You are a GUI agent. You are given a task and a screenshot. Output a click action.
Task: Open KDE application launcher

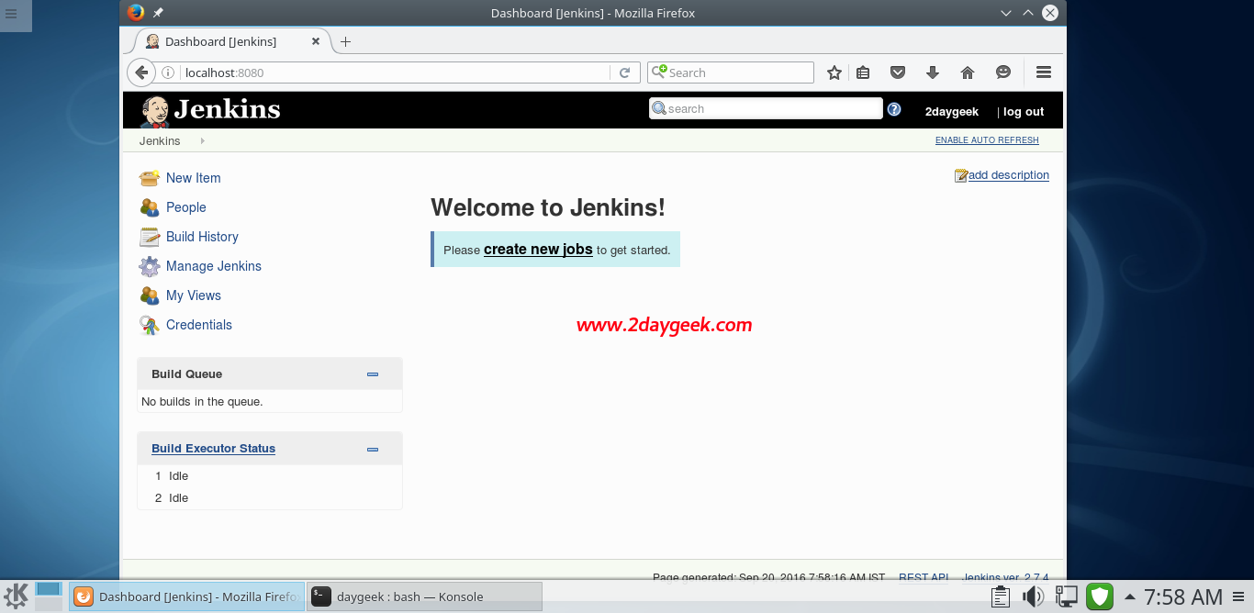17,596
